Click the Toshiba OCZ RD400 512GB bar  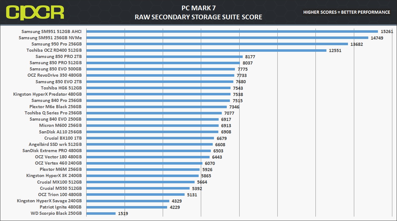(x=206, y=50)
